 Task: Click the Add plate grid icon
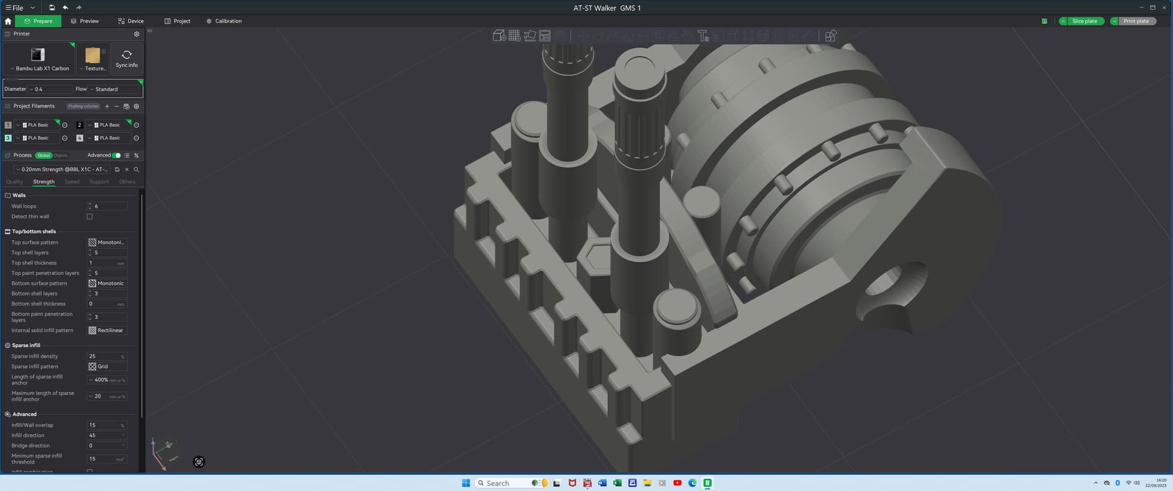click(514, 36)
